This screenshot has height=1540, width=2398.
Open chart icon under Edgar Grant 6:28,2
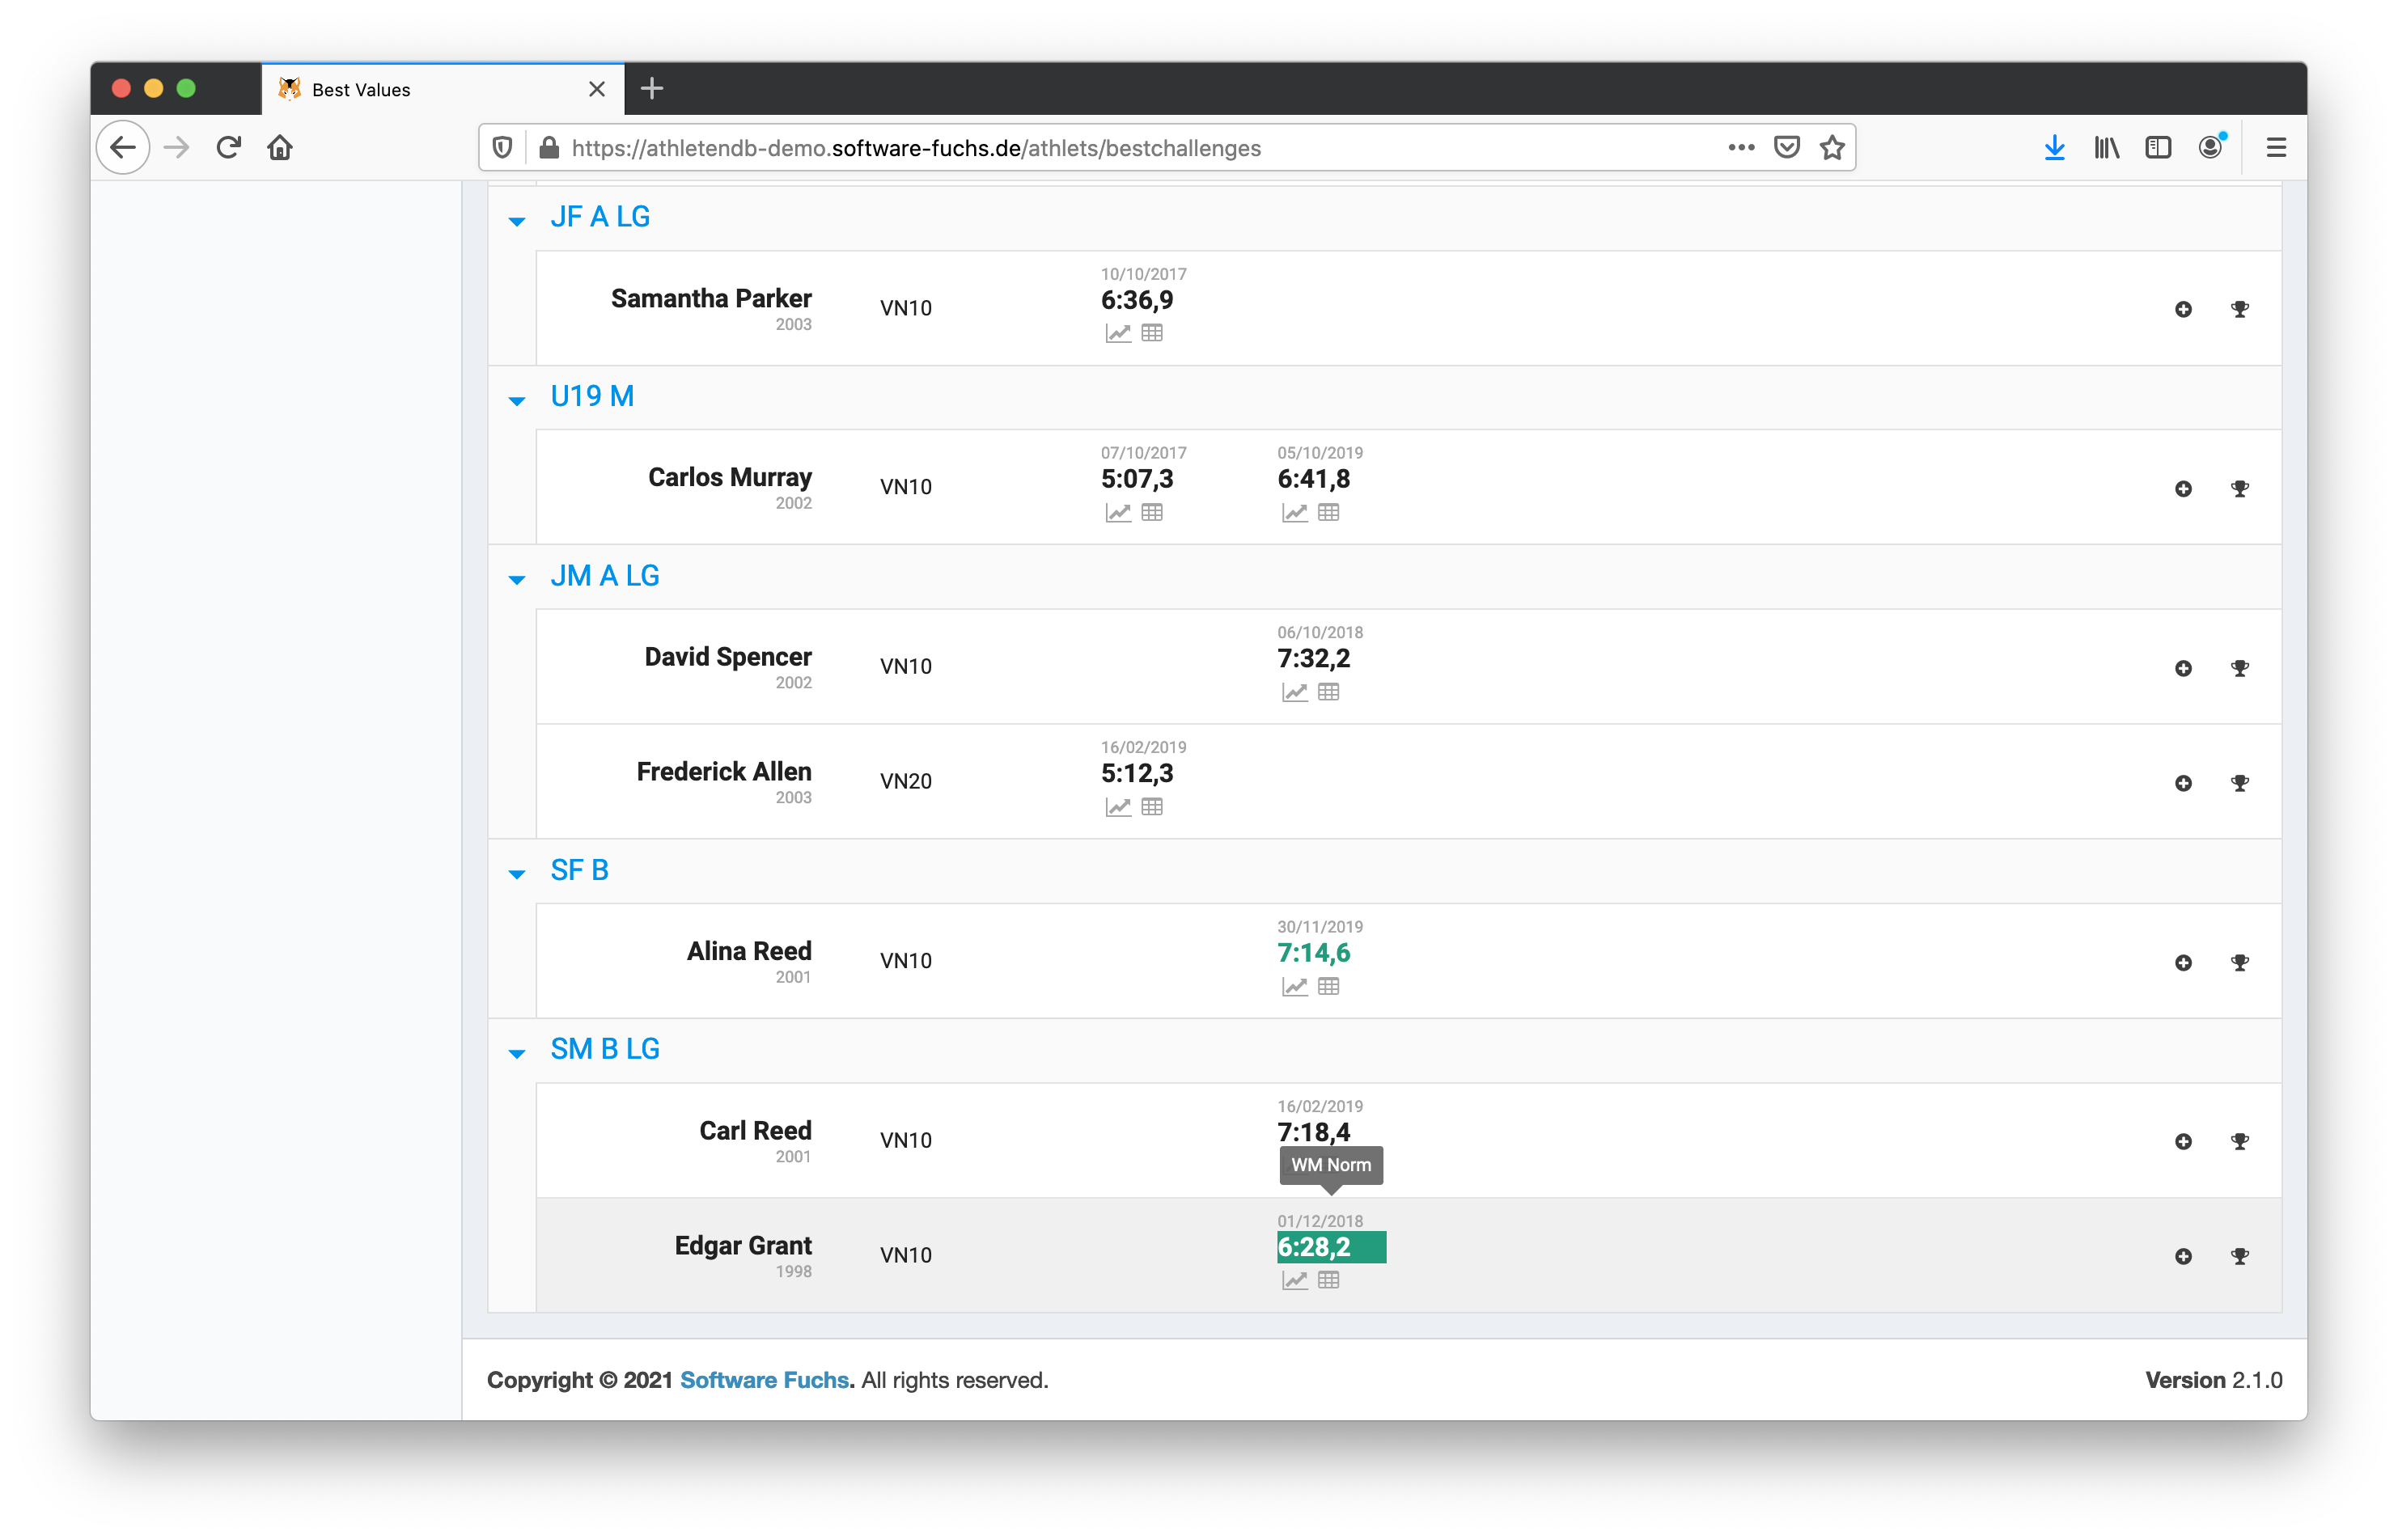[1295, 1281]
